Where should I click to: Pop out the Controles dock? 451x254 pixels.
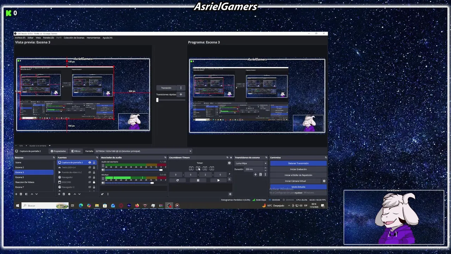click(326, 157)
